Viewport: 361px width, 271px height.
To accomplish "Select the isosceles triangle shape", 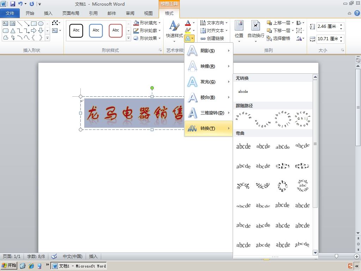I will 13,30.
